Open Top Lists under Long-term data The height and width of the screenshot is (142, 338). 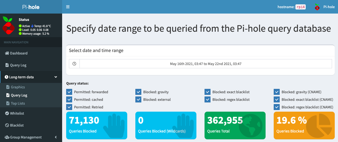pyautogui.click(x=31, y=103)
